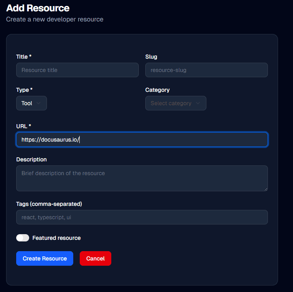This screenshot has height=292, width=293.
Task: Open the Type dropdown showing Tool
Action: coord(31,103)
